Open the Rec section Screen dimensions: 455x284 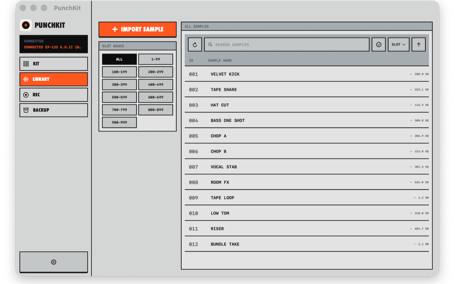54,95
